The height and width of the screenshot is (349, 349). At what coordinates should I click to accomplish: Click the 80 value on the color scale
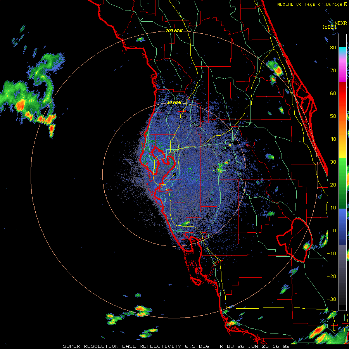coord(333,47)
